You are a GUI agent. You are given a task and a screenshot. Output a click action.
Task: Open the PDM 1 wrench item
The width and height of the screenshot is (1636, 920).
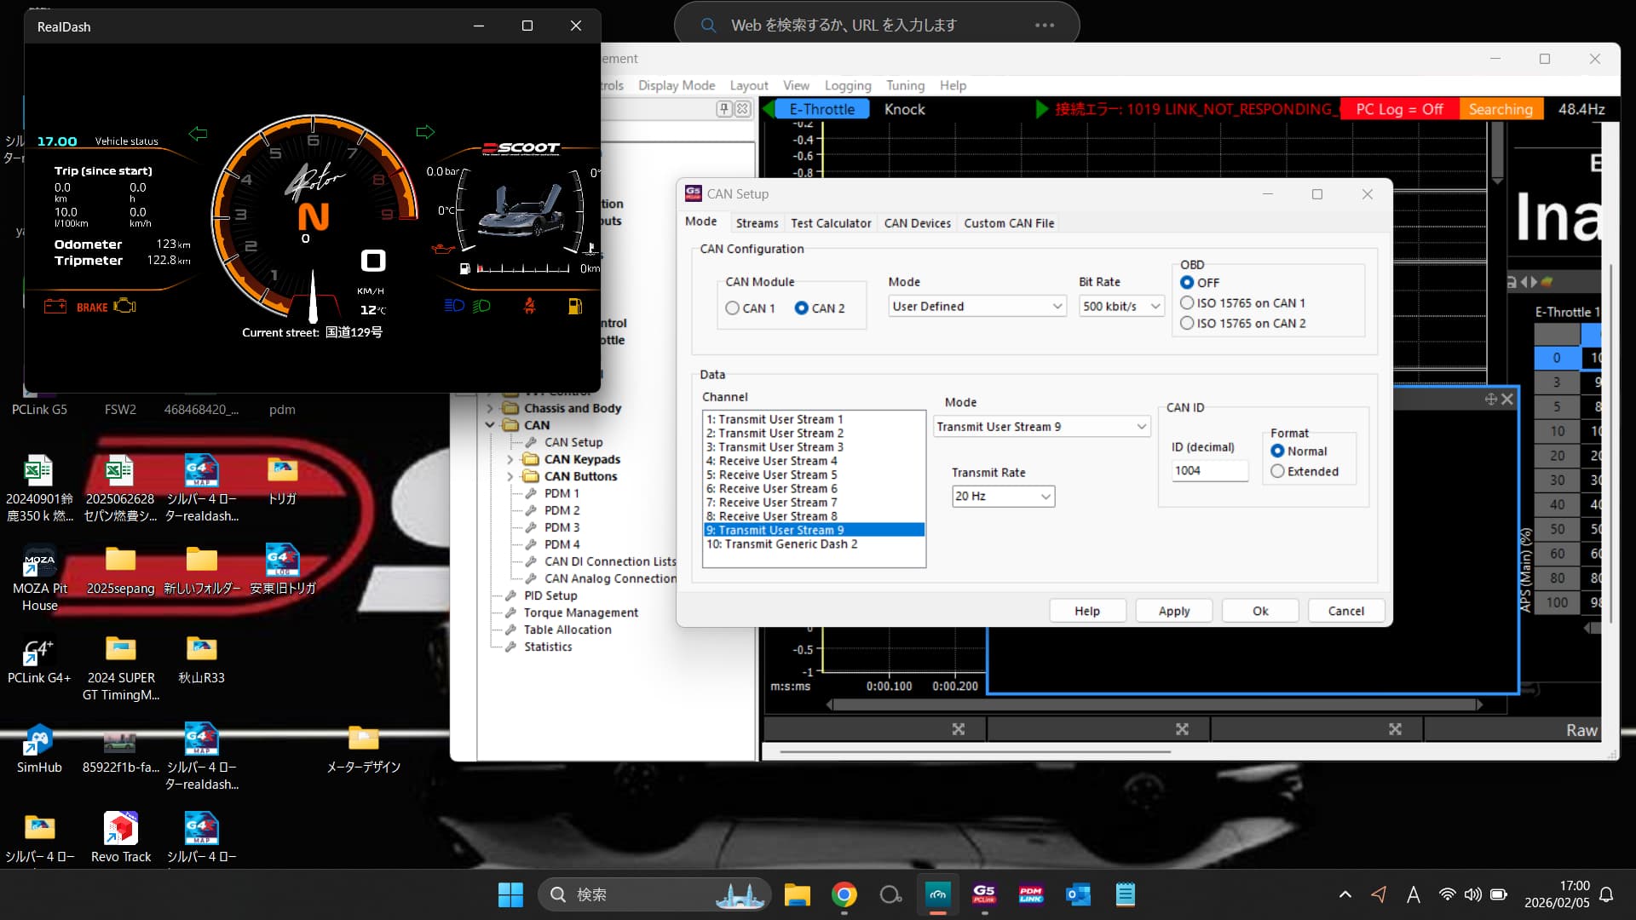click(x=561, y=493)
